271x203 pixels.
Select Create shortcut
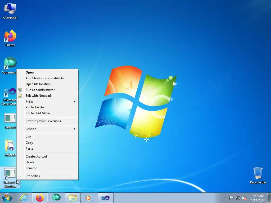[48, 156]
